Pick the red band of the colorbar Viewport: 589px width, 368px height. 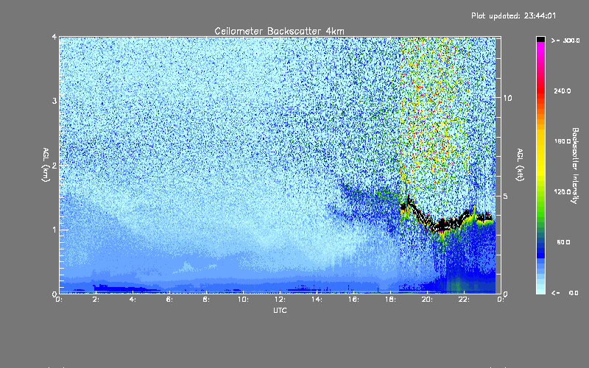pos(540,92)
